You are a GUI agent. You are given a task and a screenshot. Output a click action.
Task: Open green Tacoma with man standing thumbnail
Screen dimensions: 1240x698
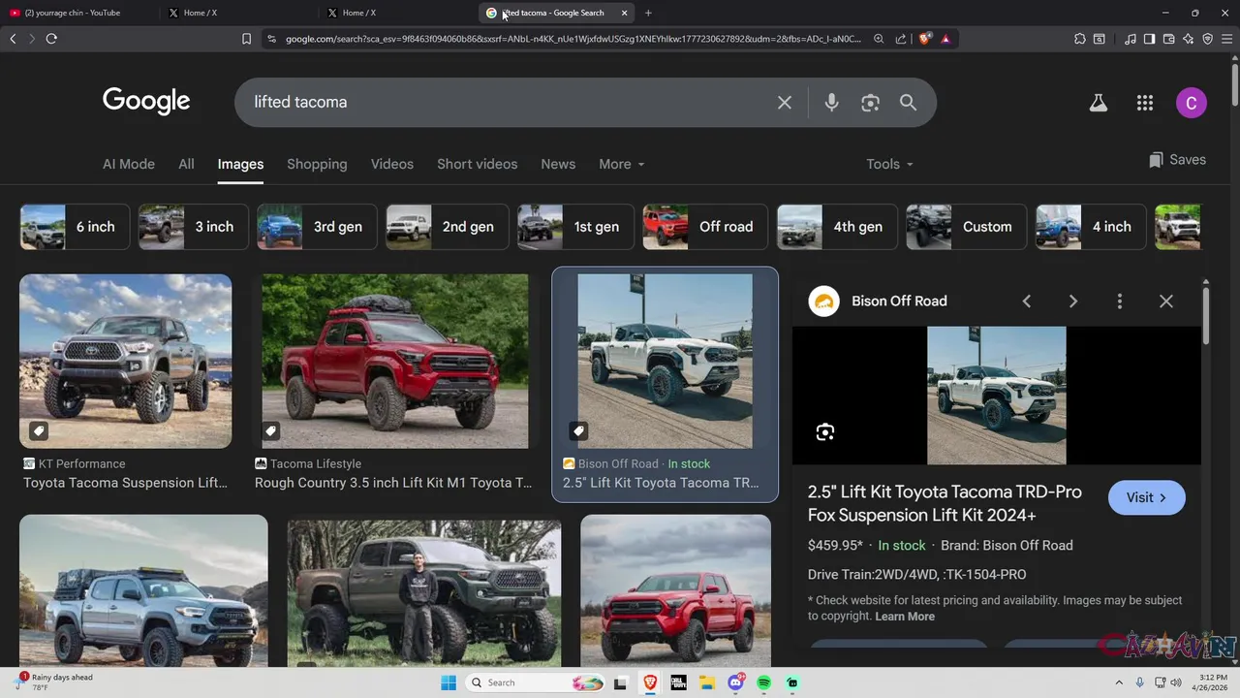click(x=424, y=592)
